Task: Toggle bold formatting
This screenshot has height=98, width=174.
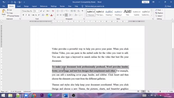Action: (23, 15)
